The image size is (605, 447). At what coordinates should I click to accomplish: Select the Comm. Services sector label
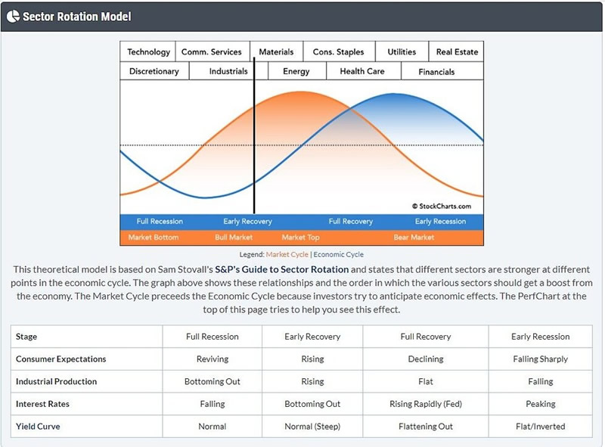coord(212,52)
